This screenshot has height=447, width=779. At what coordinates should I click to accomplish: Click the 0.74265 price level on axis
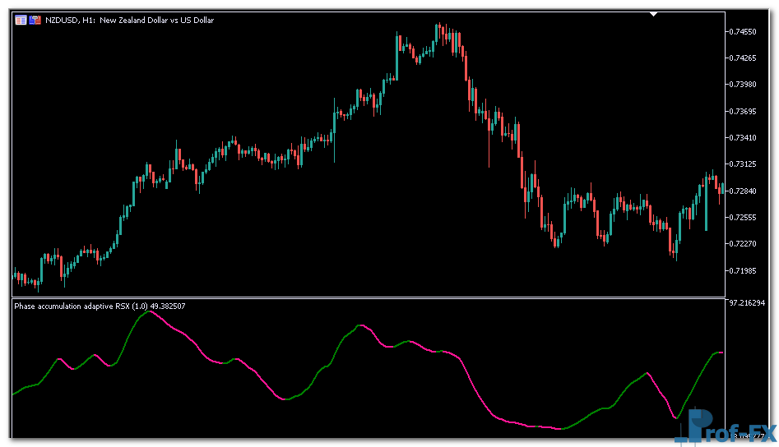pos(744,58)
